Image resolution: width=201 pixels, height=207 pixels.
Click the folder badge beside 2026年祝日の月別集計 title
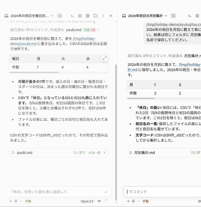[x=173, y=16]
